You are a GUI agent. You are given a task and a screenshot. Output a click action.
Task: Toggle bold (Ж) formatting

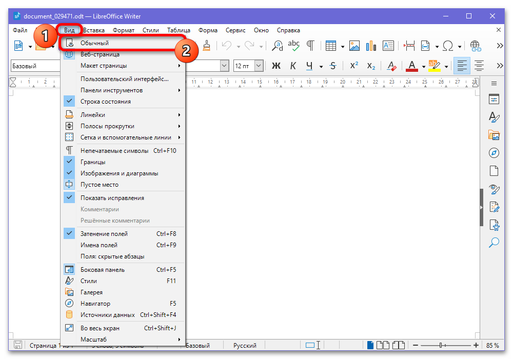click(276, 66)
